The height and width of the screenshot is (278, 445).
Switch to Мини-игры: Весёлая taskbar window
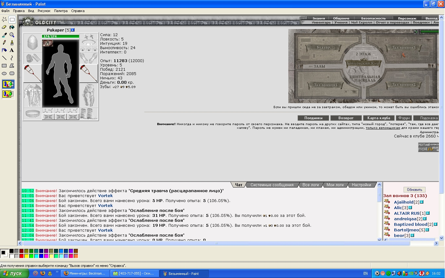(x=85, y=273)
